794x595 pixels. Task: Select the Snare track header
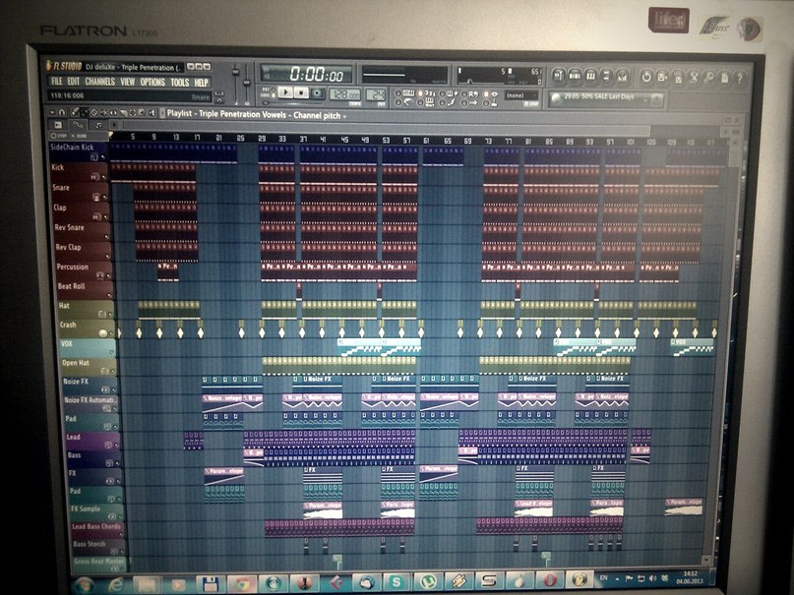[80, 191]
